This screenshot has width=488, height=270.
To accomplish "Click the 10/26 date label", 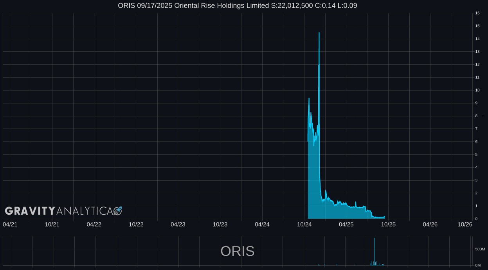I will (465, 224).
